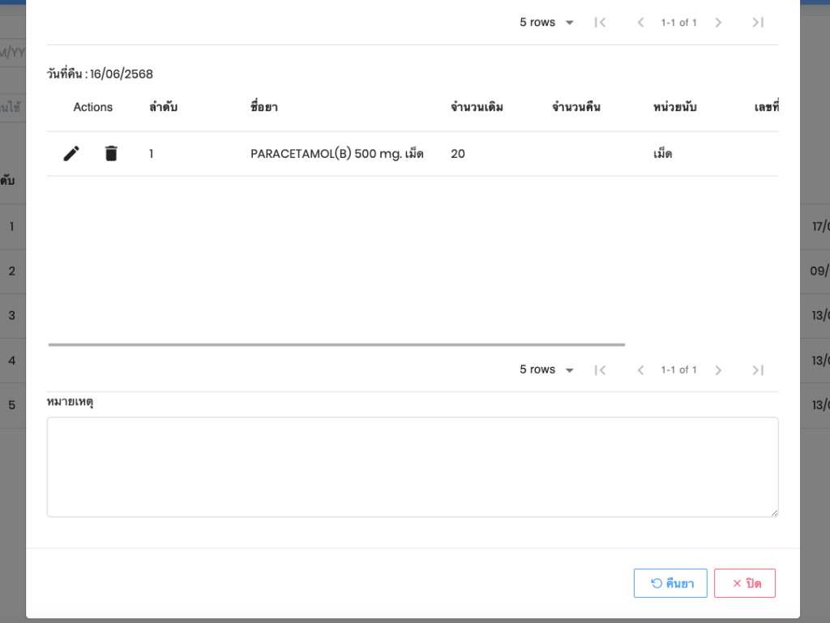
Task: Click the หน่วยนับ column header
Action: [674, 107]
